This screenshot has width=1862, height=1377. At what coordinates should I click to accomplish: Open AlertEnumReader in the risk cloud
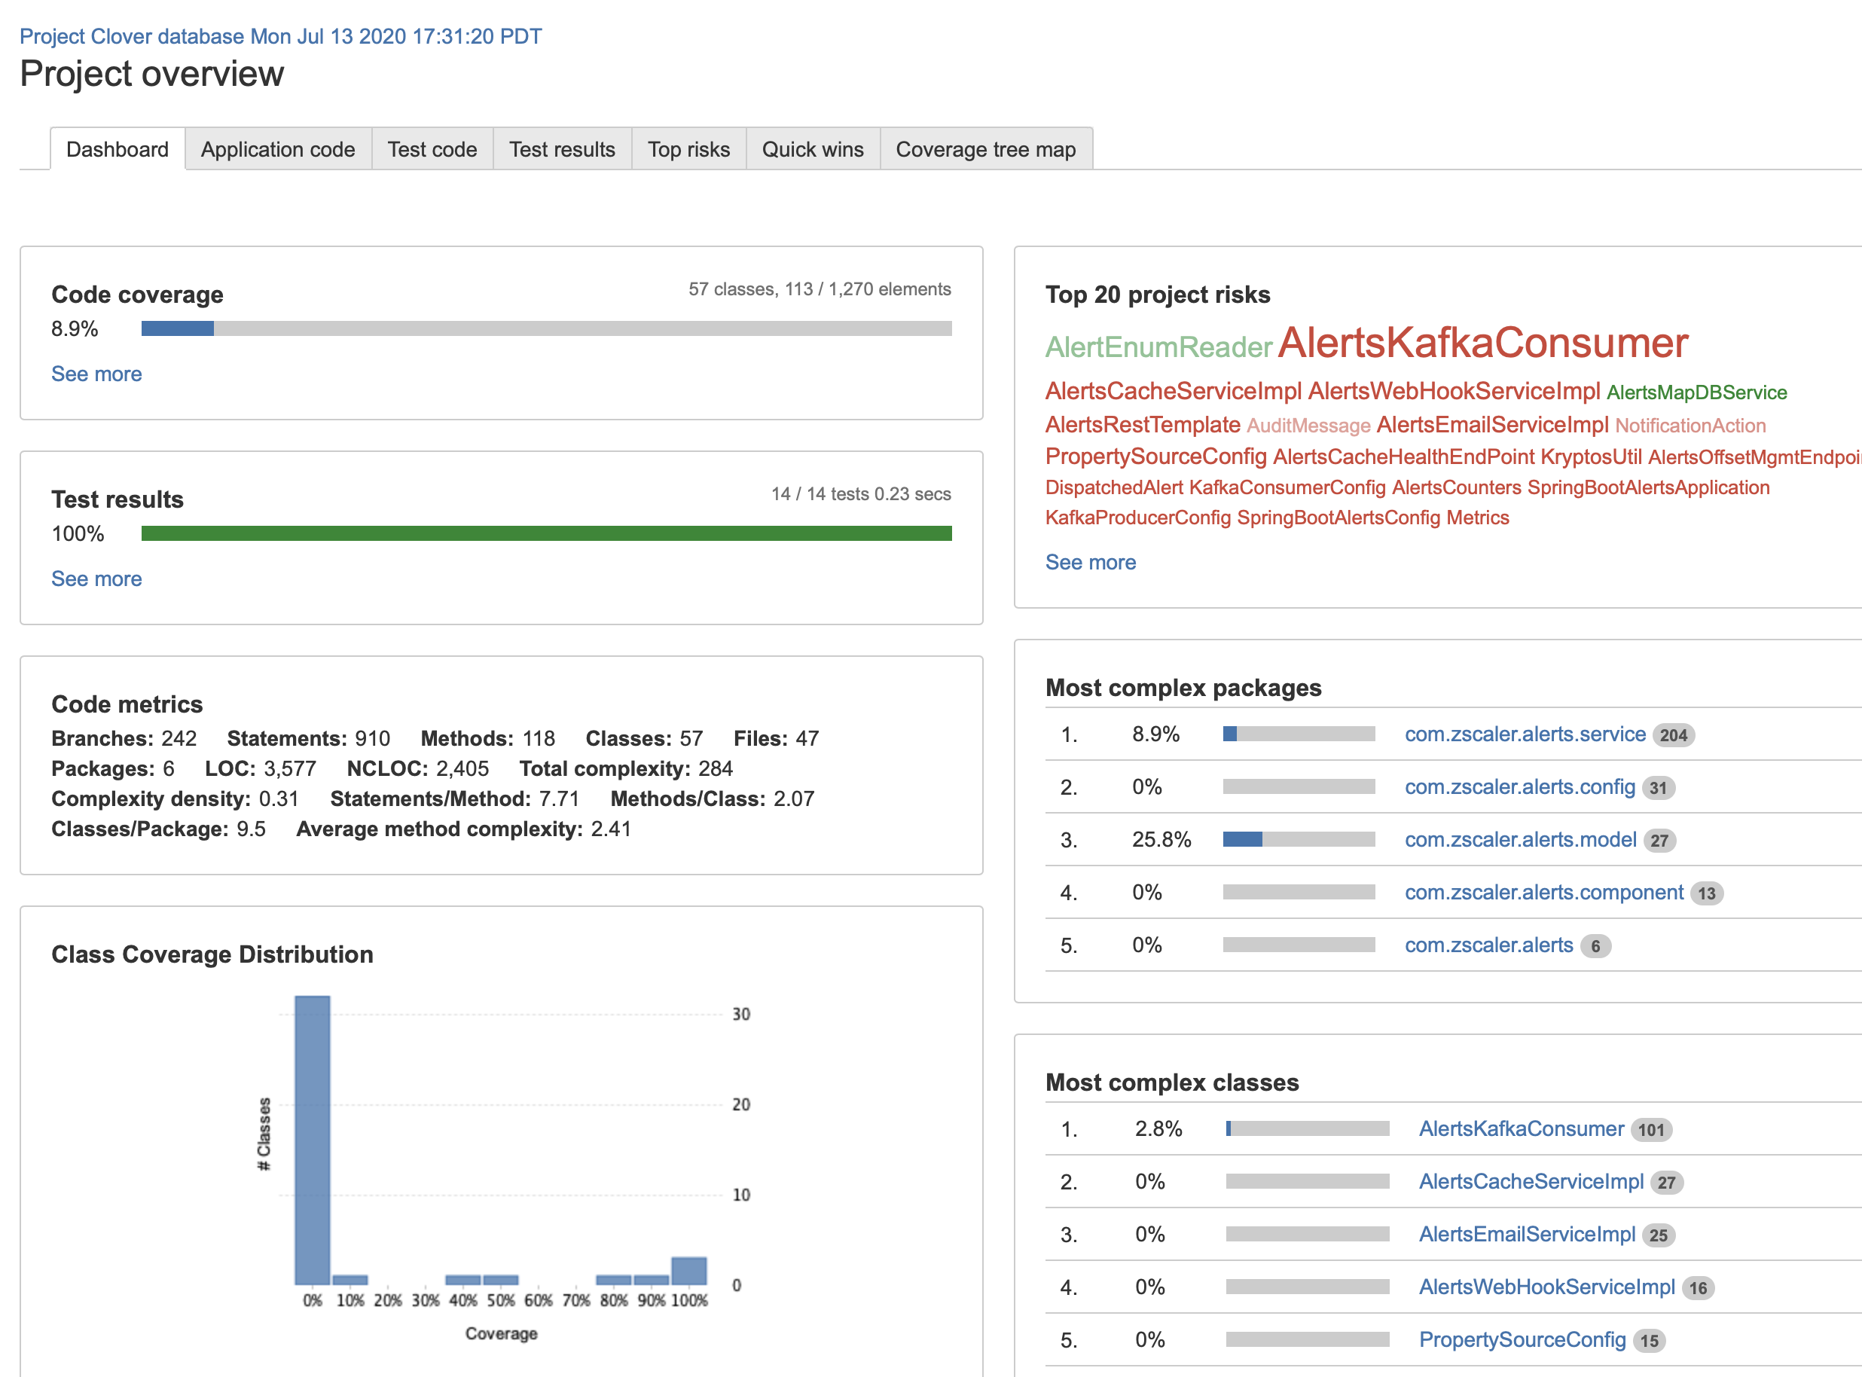[x=1158, y=347]
